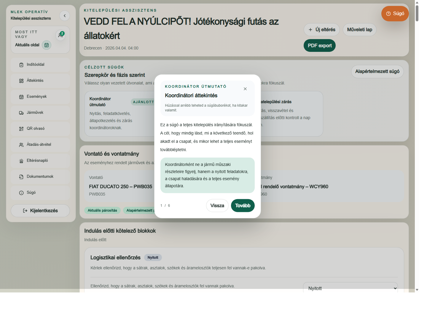
Task: Click the orange Súgó help icon
Action: click(388, 13)
